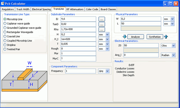Image resolution: width=180 pixels, height=108 pixels.
Task: Select the TransLine tab
Action: pos(59,9)
